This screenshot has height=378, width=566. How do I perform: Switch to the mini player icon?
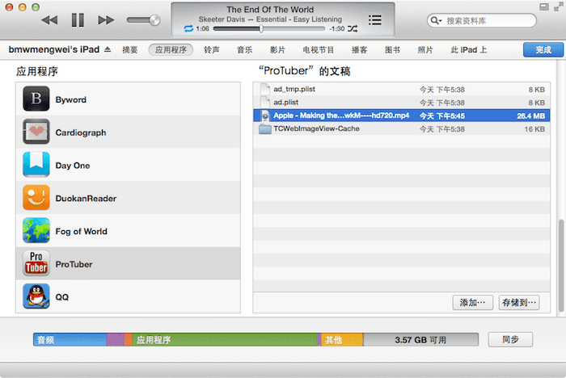point(544,6)
